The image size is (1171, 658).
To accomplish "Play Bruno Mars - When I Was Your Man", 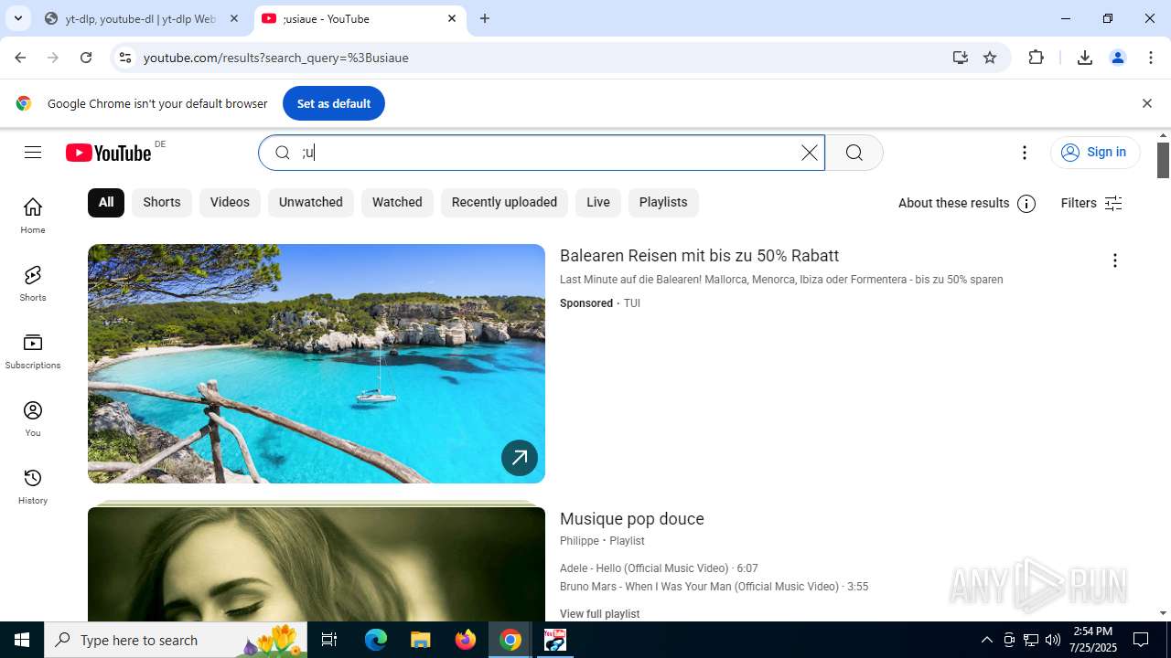I will (714, 587).
